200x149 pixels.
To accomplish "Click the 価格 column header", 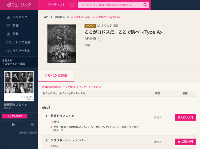I will pyautogui.click(x=185, y=93).
